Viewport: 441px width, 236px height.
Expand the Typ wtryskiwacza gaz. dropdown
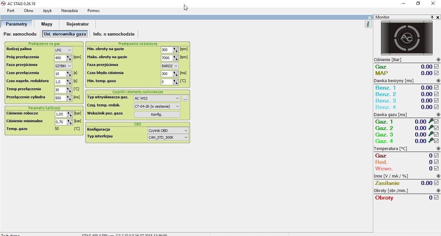(157, 98)
